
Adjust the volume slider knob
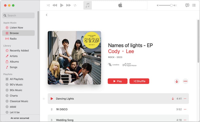[171, 5]
